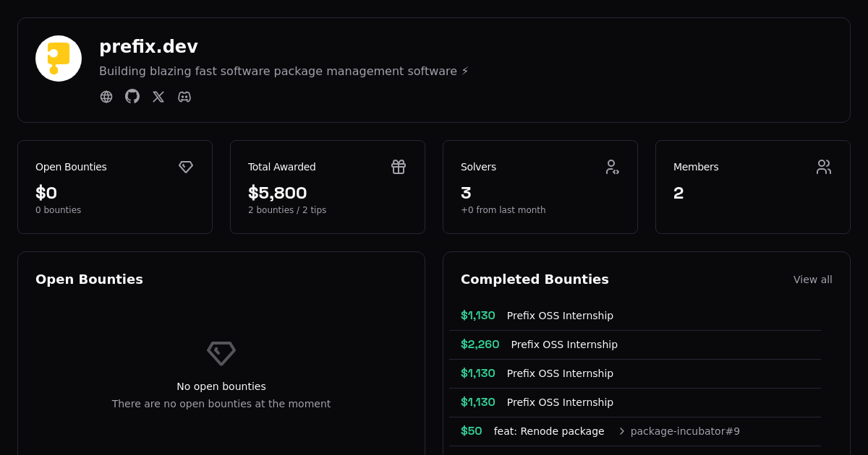The height and width of the screenshot is (455, 868).
Task: Join via the Discord icon
Action: tap(184, 96)
